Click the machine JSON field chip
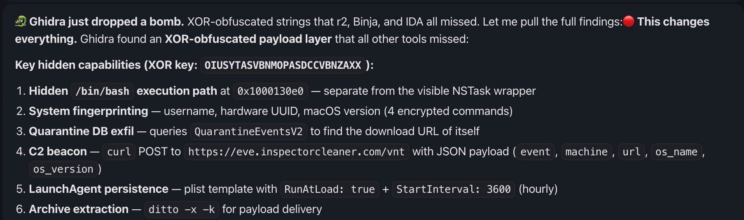The image size is (744, 220). (586, 152)
